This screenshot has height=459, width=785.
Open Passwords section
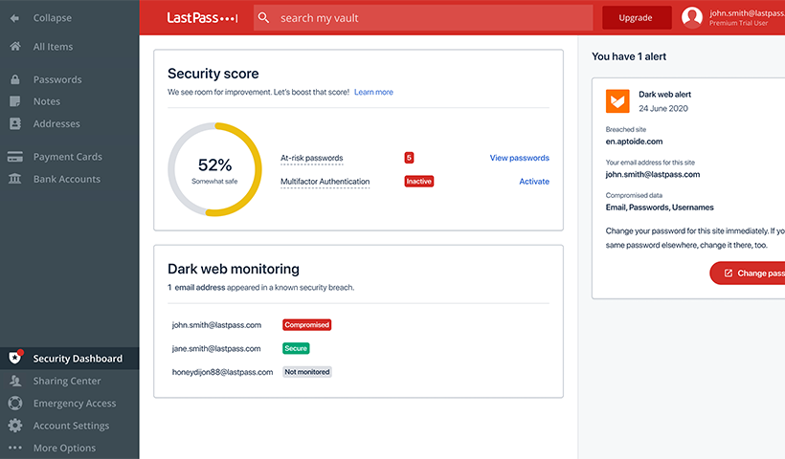pos(57,79)
